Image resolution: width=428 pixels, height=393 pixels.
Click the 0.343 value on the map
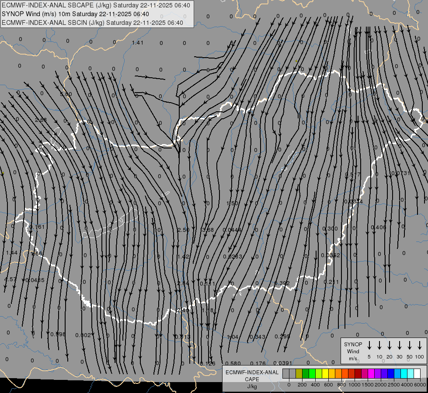pyautogui.click(x=257, y=337)
